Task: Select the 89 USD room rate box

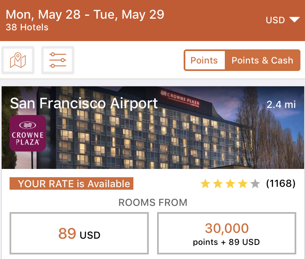Action: click(79, 233)
